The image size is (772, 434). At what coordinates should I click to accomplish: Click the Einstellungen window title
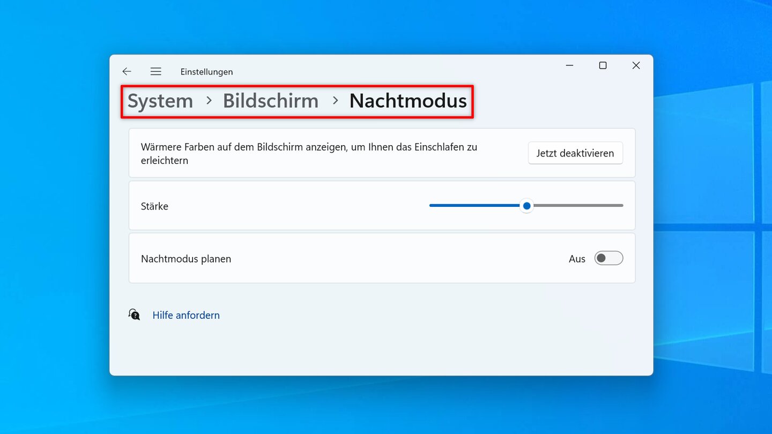206,72
